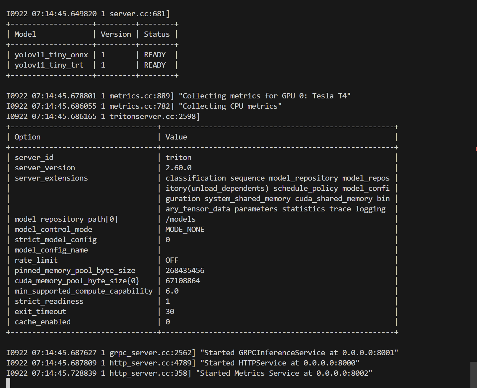Click the yolov11_tiny_onnx model name
477x388 pixels.
coord(51,55)
